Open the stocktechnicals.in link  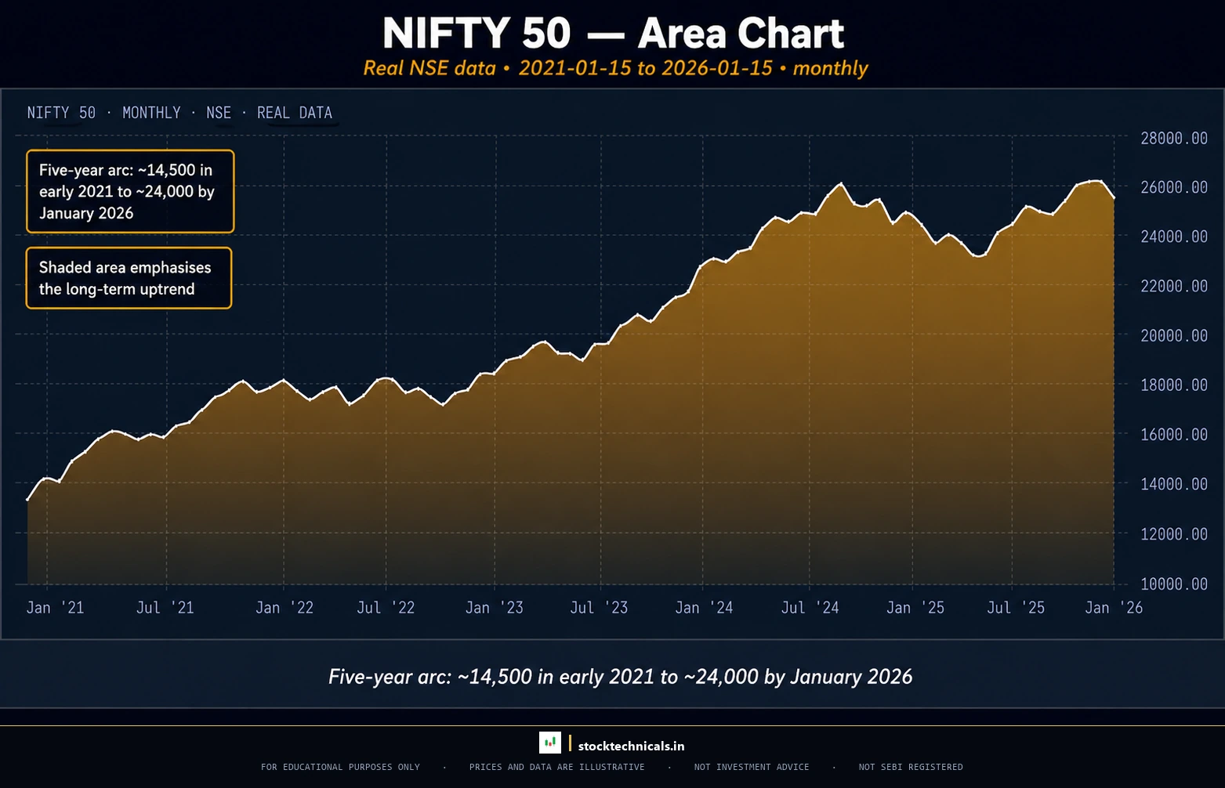pyautogui.click(x=630, y=745)
